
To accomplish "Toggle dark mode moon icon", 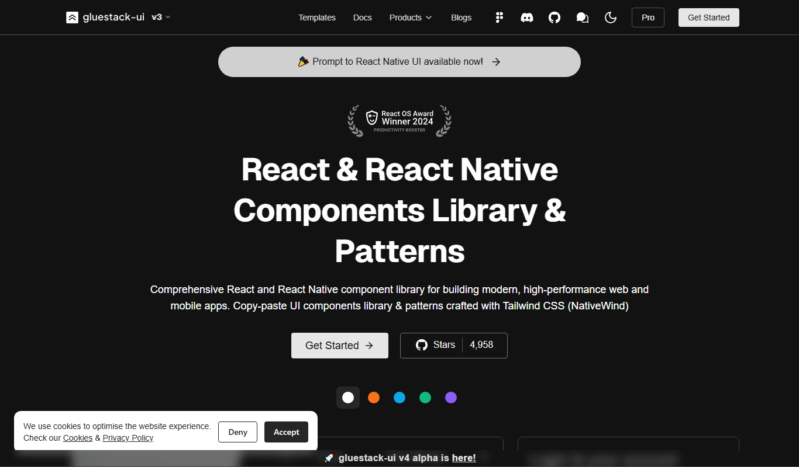I will (611, 18).
